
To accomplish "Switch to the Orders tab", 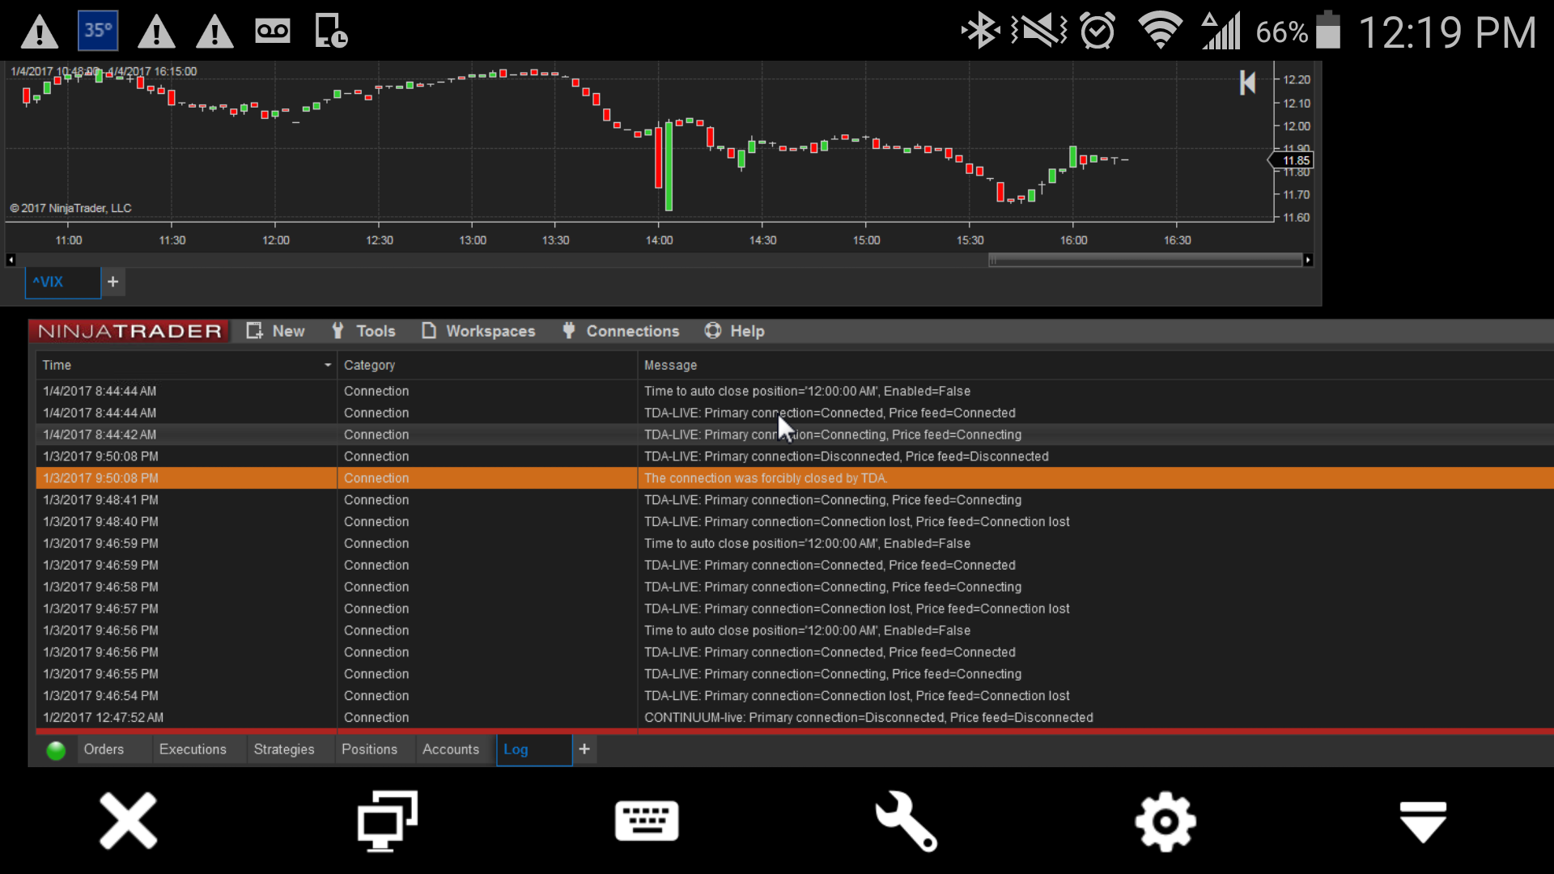I will tap(104, 749).
